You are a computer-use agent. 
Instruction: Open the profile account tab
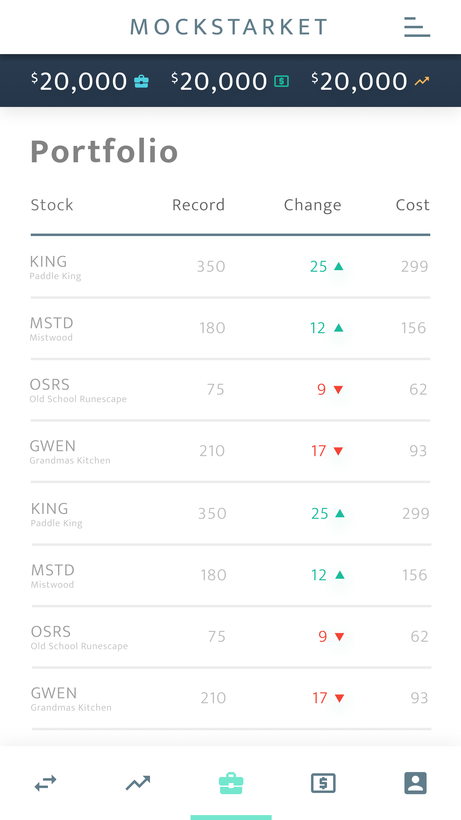pos(415,783)
